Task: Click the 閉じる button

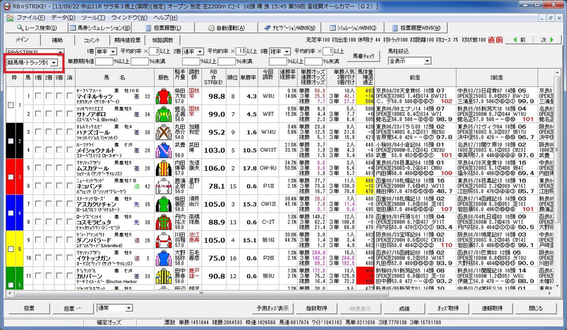Action: pyautogui.click(x=536, y=308)
